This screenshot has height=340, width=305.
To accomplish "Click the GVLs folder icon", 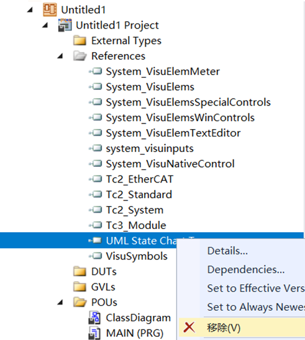I will click(80, 287).
